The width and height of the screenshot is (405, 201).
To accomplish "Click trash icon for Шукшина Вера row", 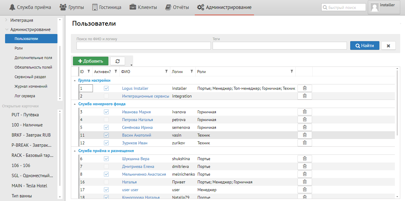I will [x=305, y=159].
